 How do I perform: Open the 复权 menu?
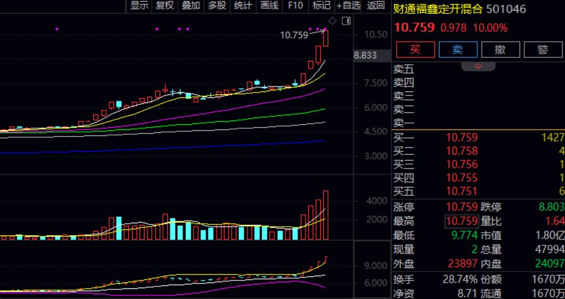pos(165,5)
